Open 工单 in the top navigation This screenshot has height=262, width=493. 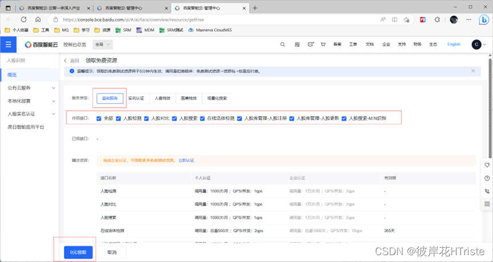353,44
